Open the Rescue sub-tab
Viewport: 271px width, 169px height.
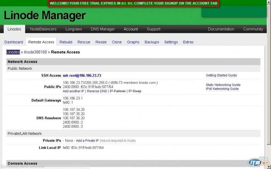tap(84, 42)
